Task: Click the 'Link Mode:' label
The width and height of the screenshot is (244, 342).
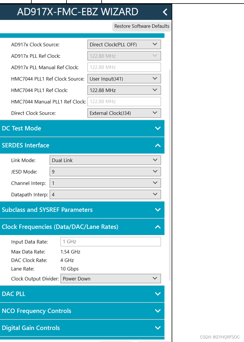Action: [x=23, y=160]
